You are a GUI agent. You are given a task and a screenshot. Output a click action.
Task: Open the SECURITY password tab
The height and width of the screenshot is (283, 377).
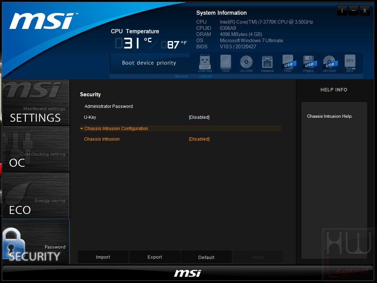click(x=36, y=242)
